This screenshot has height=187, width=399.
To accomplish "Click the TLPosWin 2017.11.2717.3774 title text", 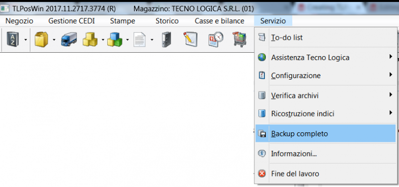I will 64,9.
